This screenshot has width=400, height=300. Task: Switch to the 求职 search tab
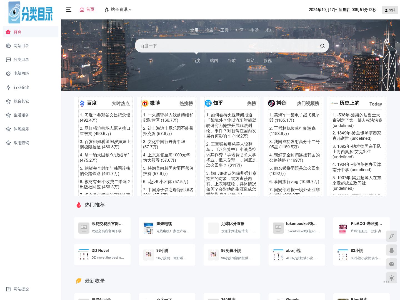point(269,30)
